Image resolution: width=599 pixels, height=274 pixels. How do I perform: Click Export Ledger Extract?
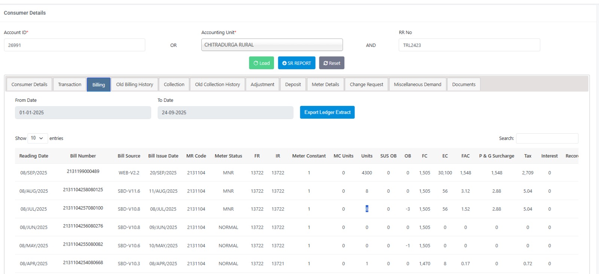(x=327, y=112)
